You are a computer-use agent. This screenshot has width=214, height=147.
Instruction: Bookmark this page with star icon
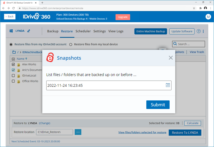(194, 8)
